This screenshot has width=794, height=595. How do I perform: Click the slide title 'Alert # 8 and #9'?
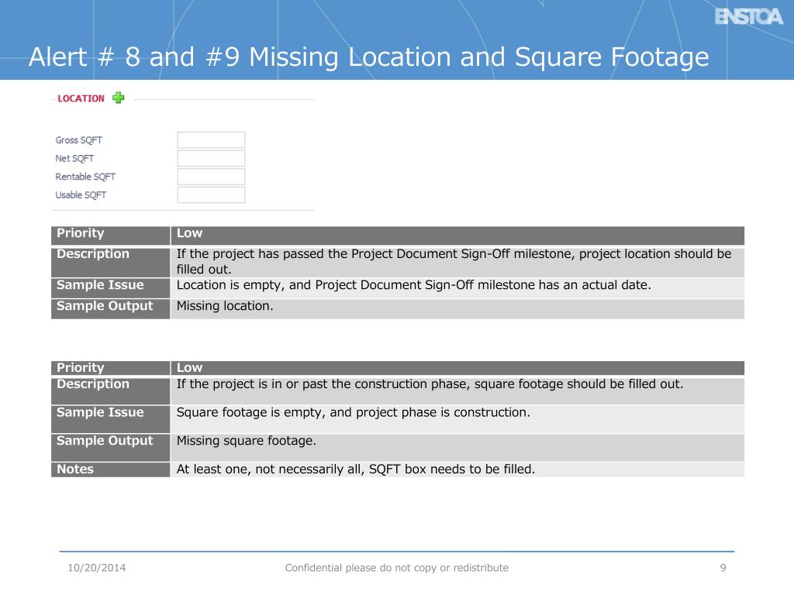[x=368, y=56]
